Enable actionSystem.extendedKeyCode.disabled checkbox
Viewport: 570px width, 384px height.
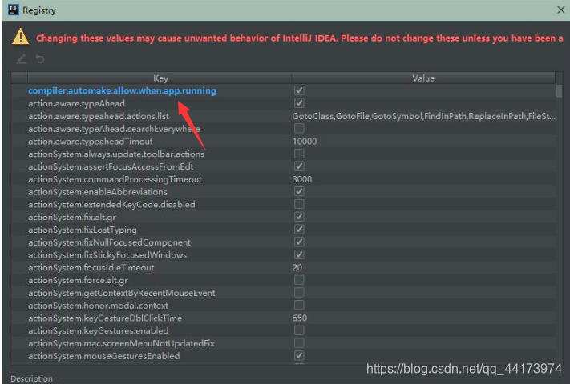tap(299, 204)
